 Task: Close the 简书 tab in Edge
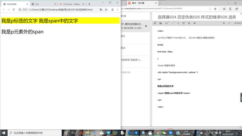click(156, 3)
